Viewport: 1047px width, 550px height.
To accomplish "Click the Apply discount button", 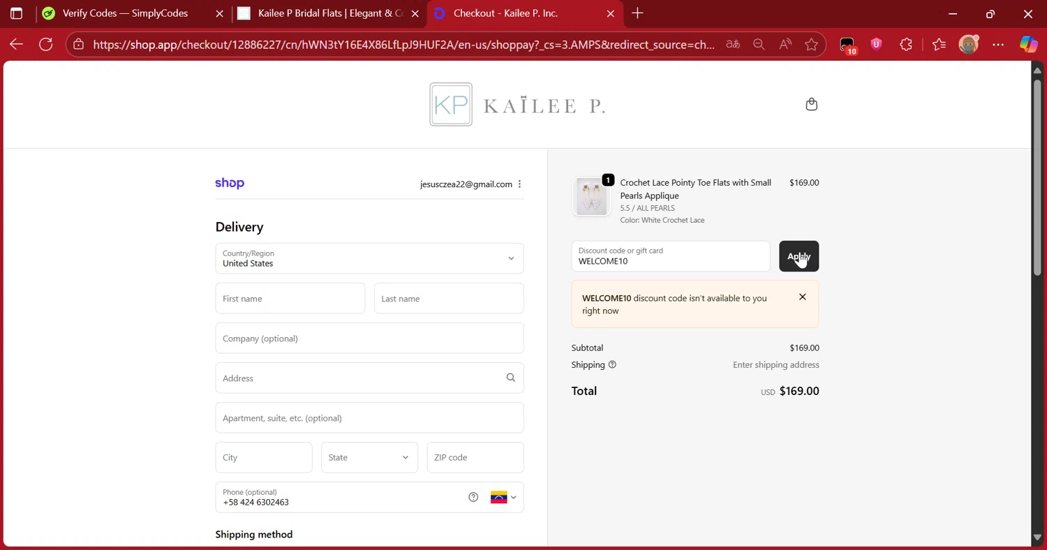I will [x=799, y=256].
